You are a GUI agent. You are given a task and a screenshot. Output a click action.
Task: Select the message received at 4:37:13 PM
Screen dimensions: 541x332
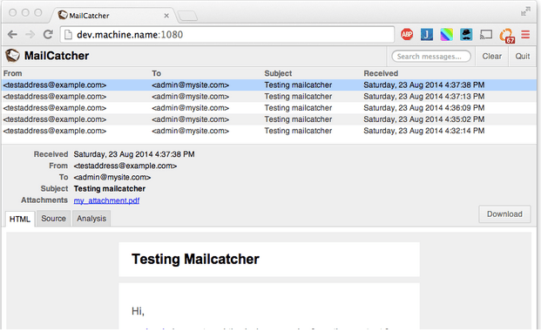[269, 96]
